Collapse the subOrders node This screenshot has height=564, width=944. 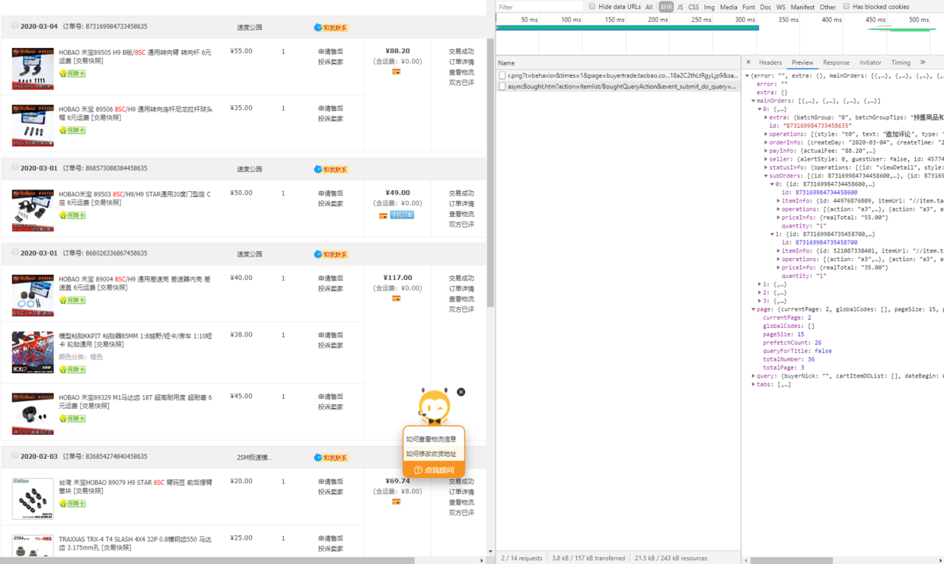766,176
